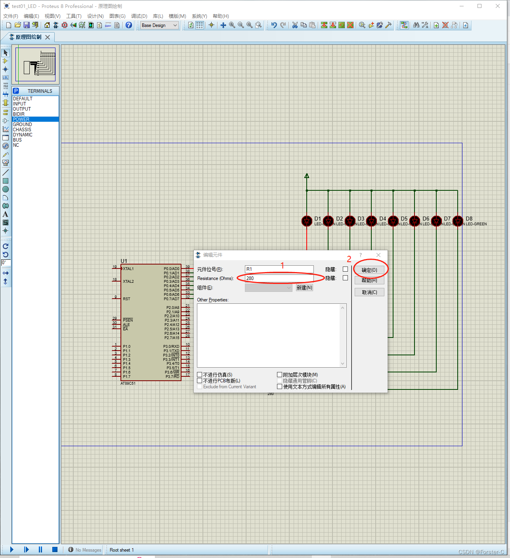Open the 调试(D) menu
Viewport: 510px width, 558px height.
139,16
